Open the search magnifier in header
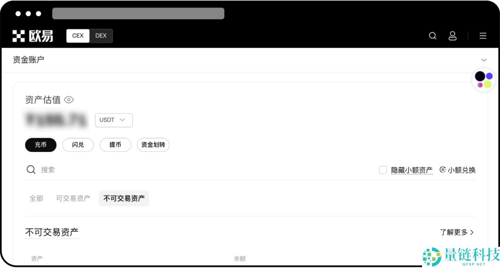500x268 pixels. click(432, 36)
